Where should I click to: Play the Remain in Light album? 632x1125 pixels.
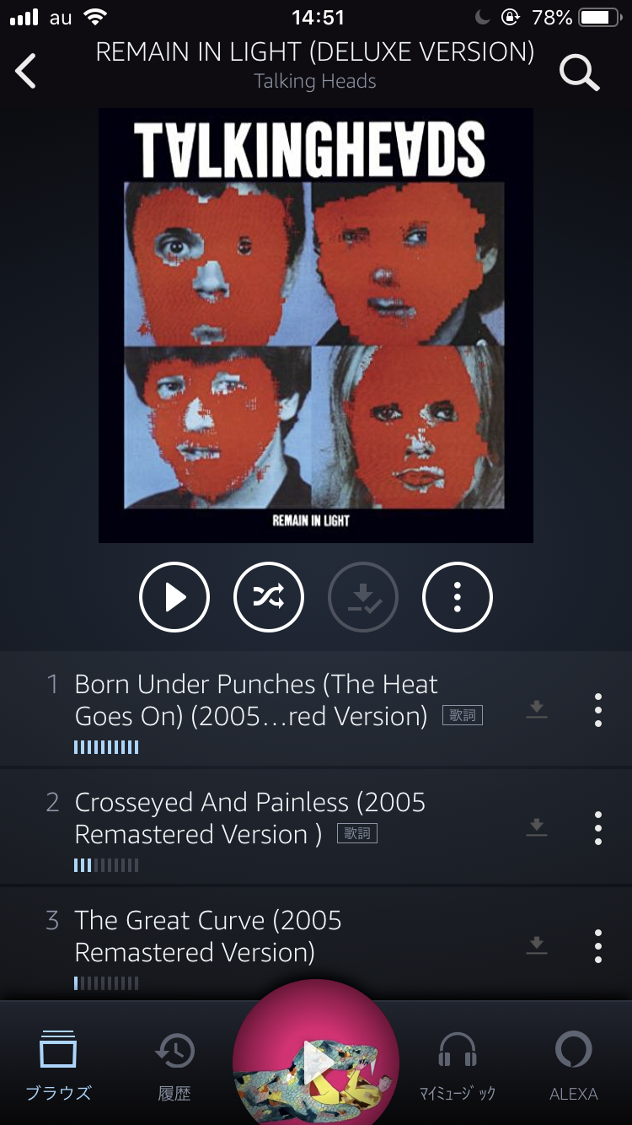pyautogui.click(x=174, y=597)
